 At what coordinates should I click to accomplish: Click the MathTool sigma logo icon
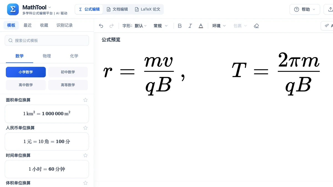[13, 9]
